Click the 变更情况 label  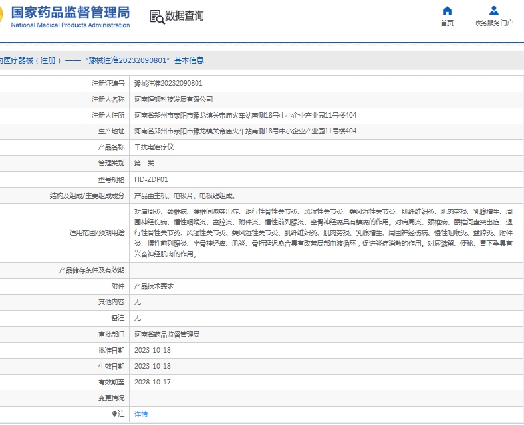pos(111,398)
